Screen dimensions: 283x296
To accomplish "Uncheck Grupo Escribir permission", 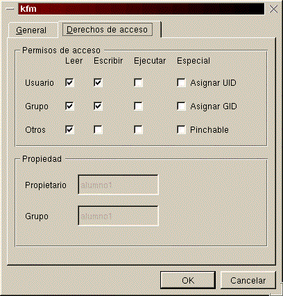I will 98,106.
